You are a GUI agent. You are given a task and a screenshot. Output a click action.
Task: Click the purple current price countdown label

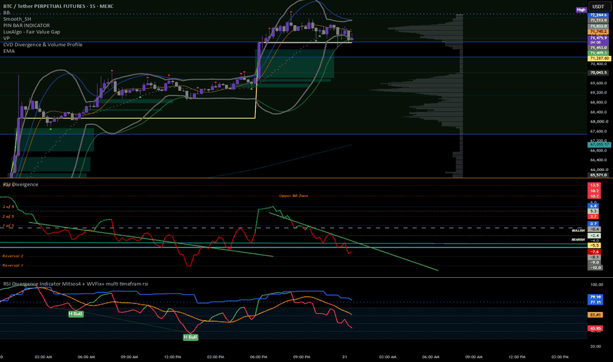[598, 40]
